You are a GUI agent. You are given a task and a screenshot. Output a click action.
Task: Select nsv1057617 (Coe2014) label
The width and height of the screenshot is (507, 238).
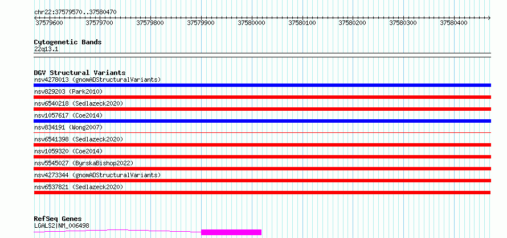(x=68, y=115)
